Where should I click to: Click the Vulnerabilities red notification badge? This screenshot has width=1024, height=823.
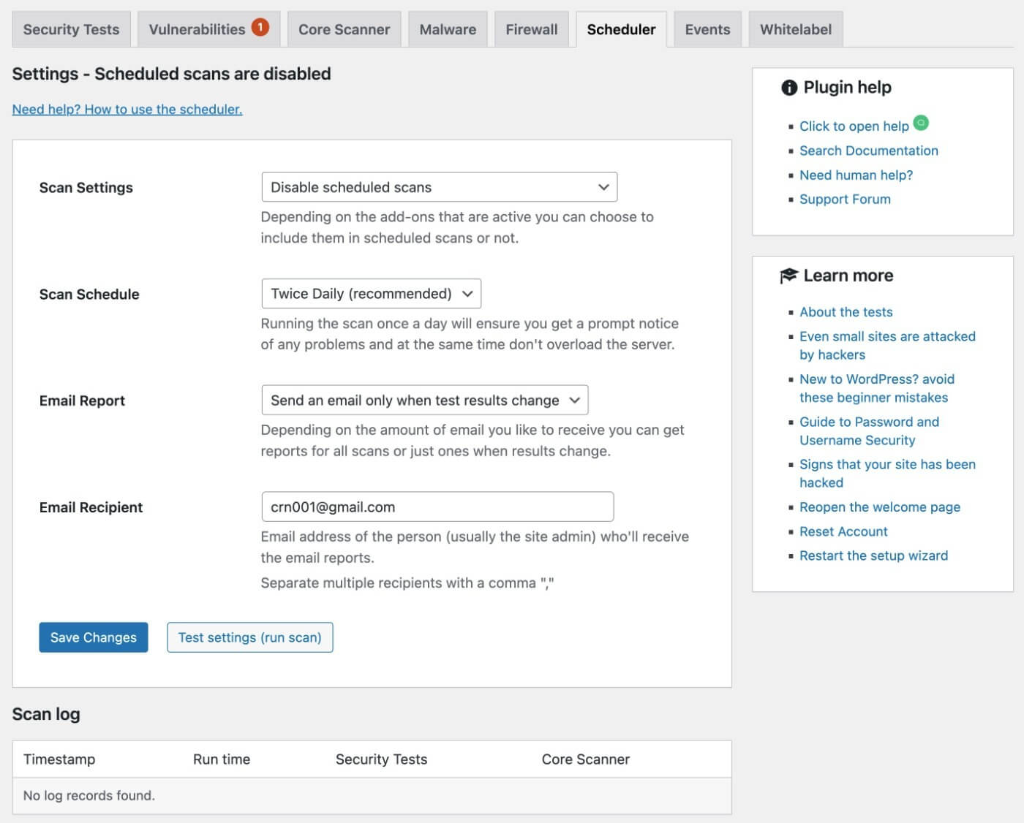pyautogui.click(x=260, y=27)
